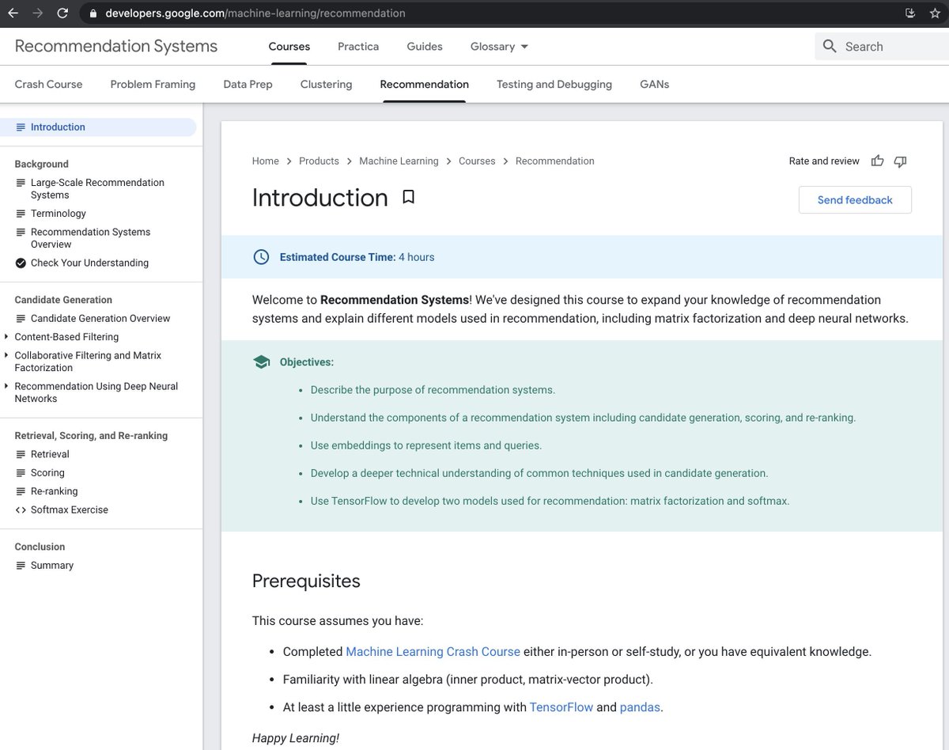
Task: Click the install icon beside the bookmark star
Action: point(910,13)
